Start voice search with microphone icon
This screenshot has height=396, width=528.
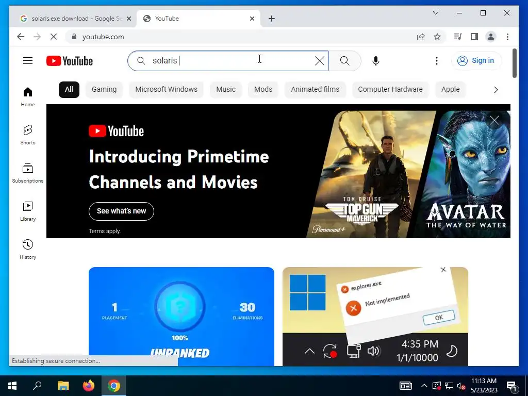[x=376, y=61]
